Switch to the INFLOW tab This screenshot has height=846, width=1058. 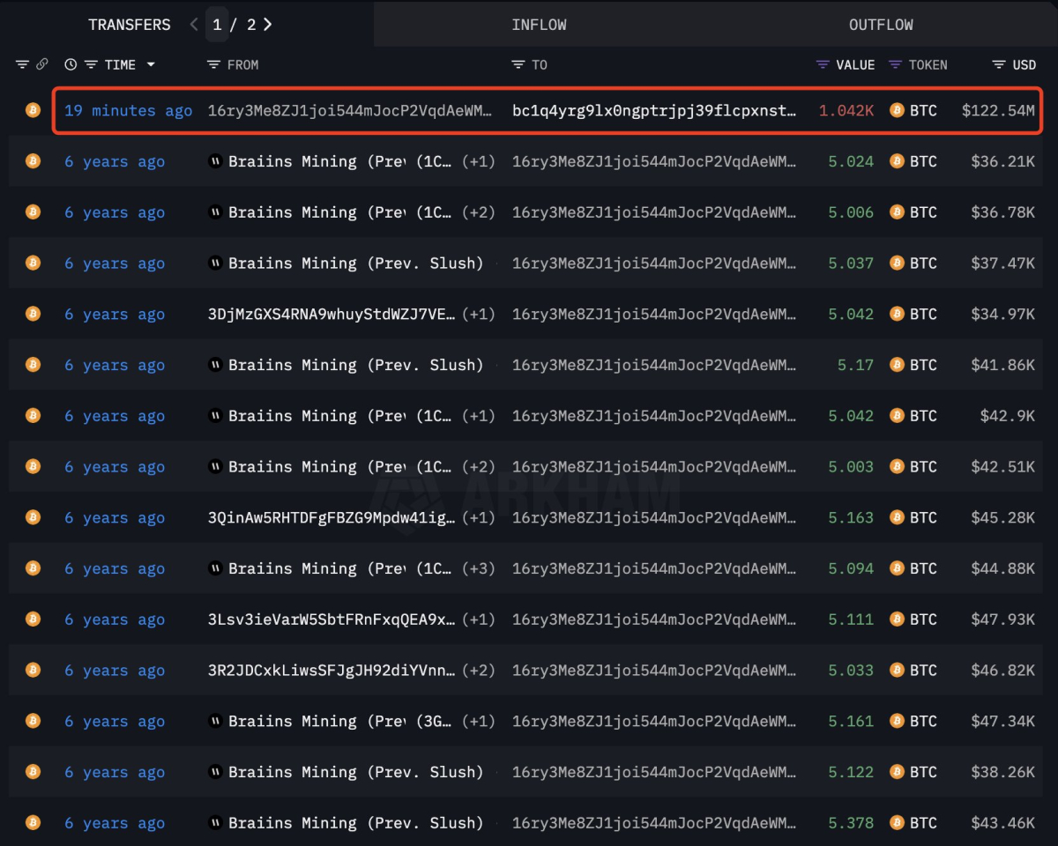539,25
